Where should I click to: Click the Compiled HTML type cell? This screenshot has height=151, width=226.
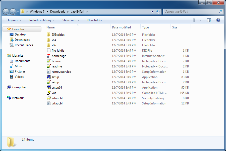pos(155,93)
